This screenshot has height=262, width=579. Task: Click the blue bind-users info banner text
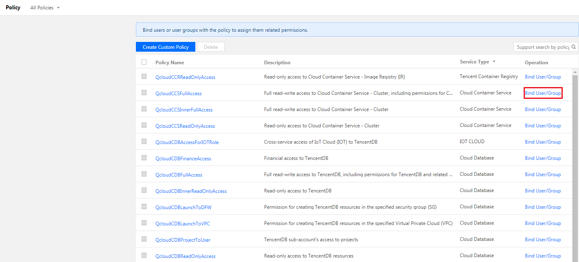point(225,30)
